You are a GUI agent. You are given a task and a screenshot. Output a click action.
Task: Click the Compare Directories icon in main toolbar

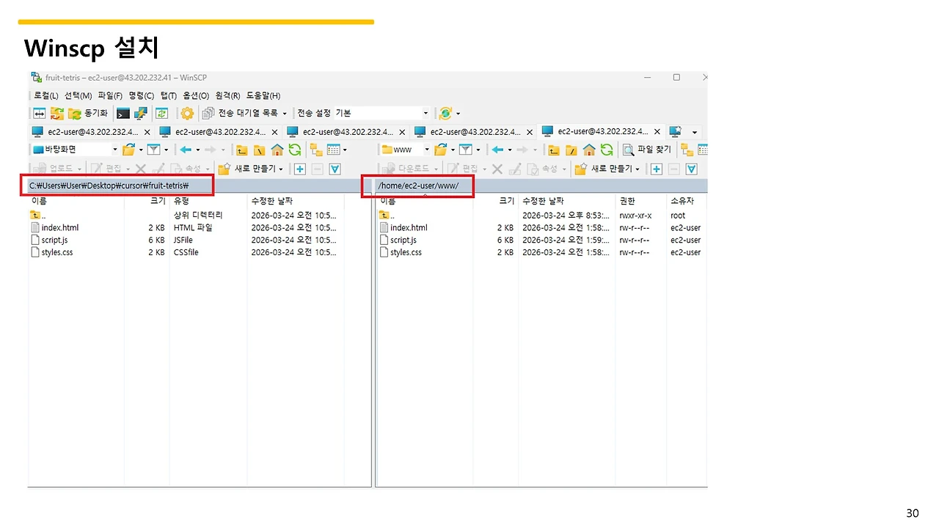pyautogui.click(x=40, y=114)
